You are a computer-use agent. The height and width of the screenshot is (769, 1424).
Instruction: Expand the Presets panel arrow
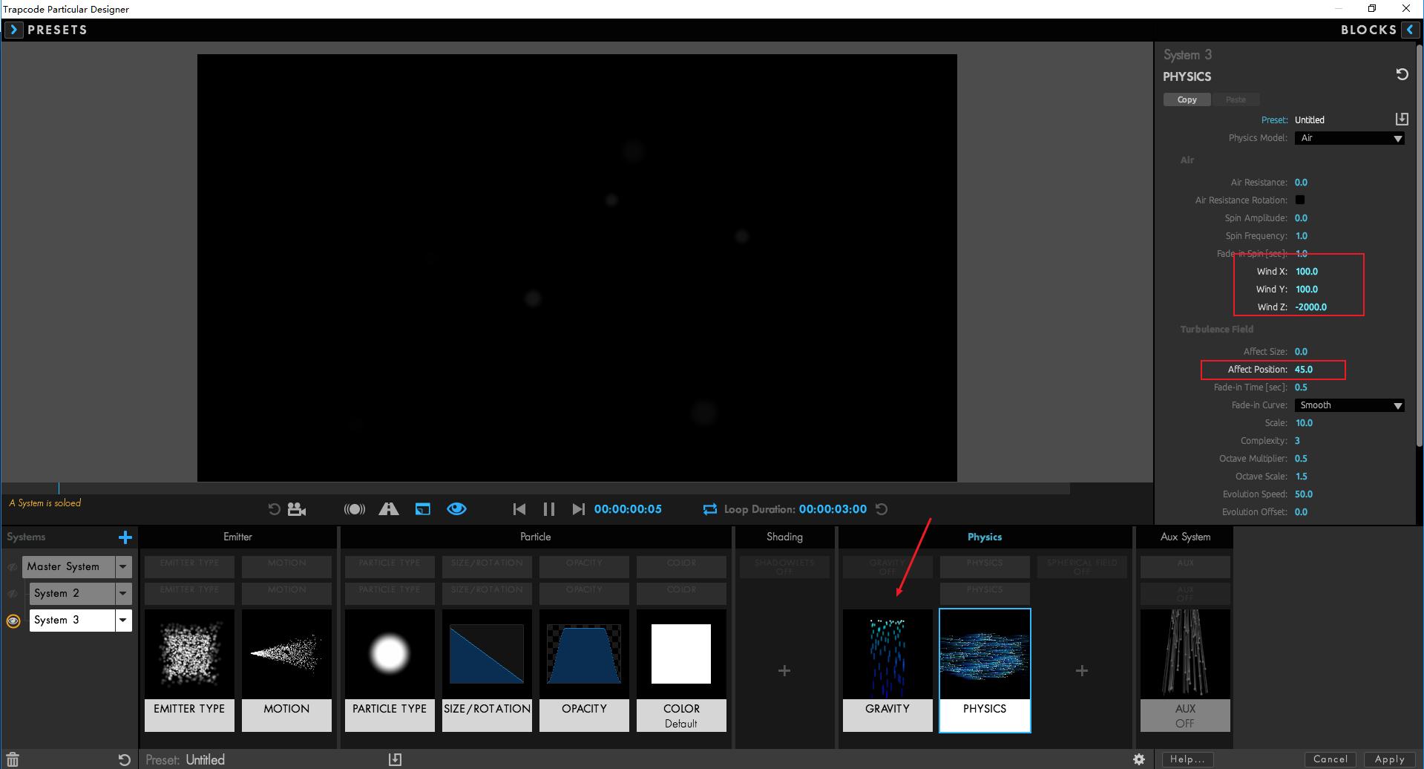coord(14,30)
